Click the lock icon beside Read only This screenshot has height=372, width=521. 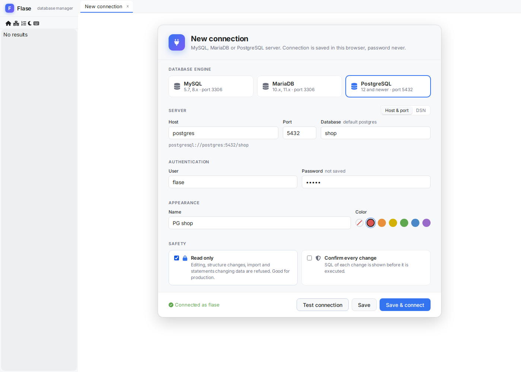point(185,258)
